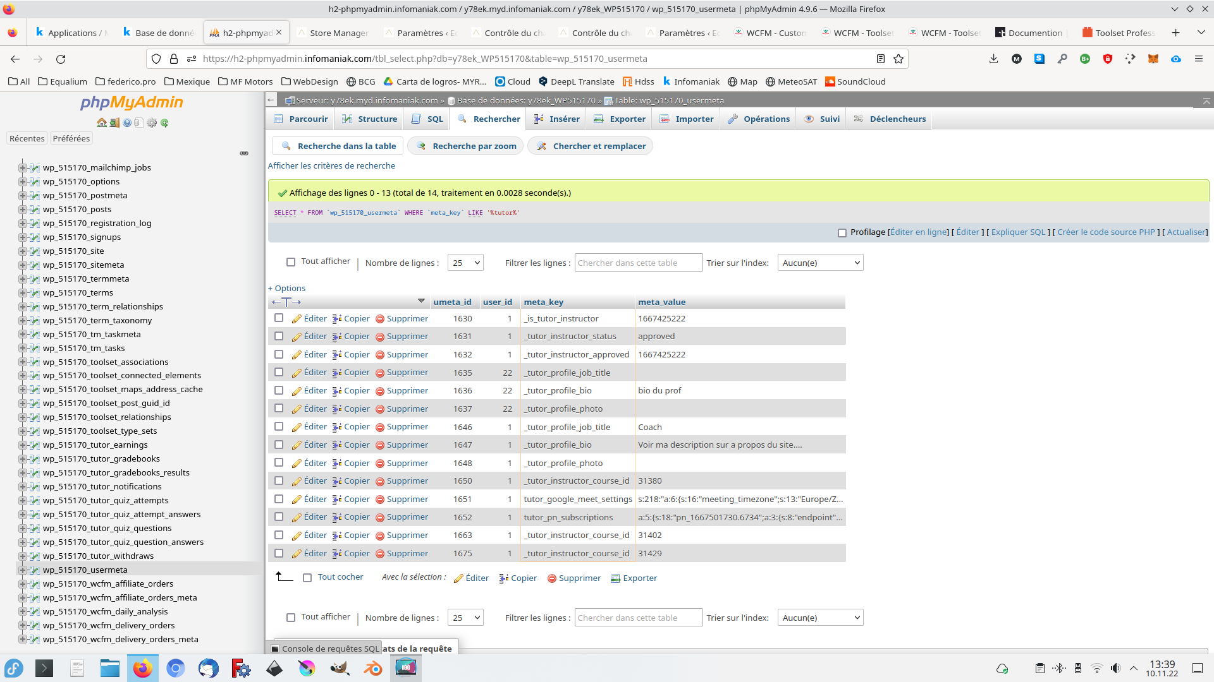This screenshot has width=1214, height=682.
Task: Click the phpMyAdmin home icon
Action: 101,123
